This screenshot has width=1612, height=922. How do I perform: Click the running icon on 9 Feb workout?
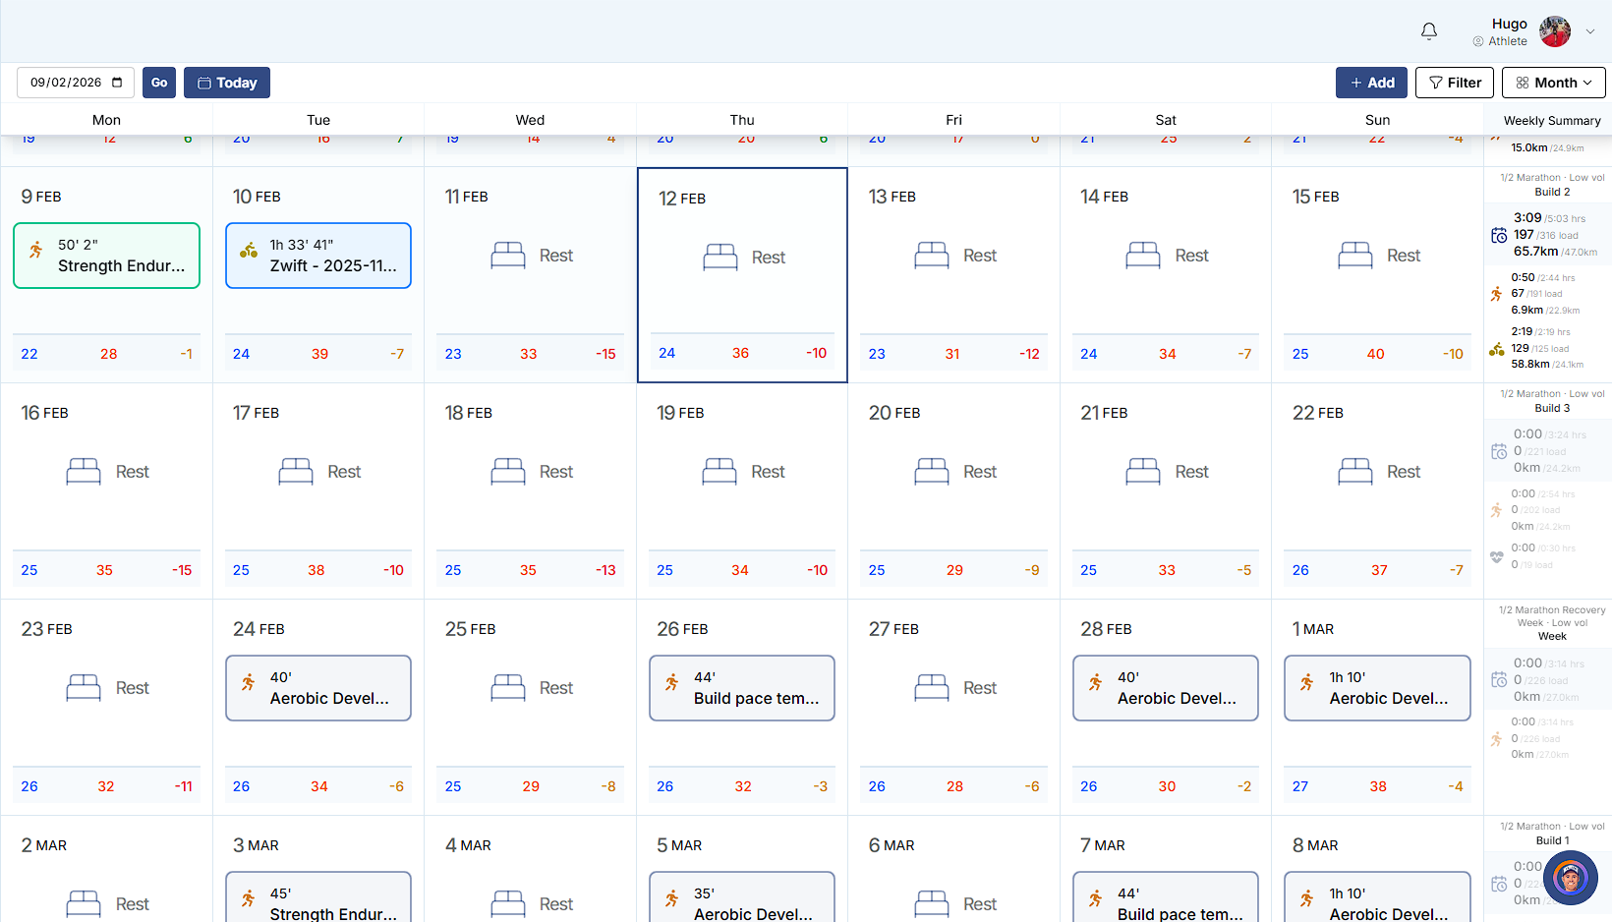coord(36,250)
